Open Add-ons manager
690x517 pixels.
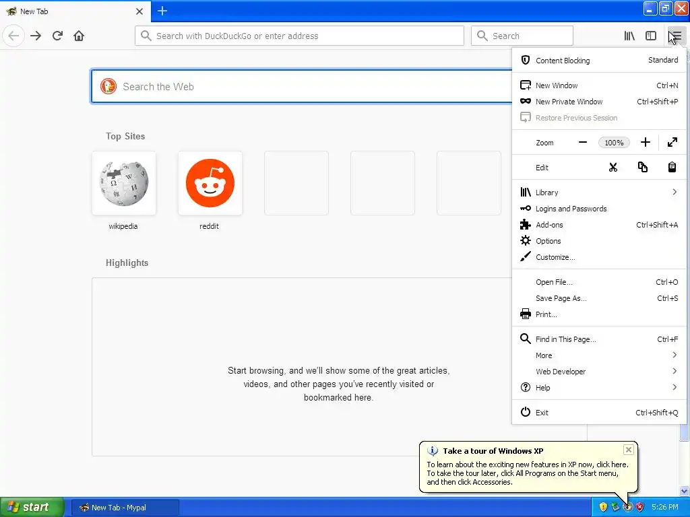click(x=599, y=225)
